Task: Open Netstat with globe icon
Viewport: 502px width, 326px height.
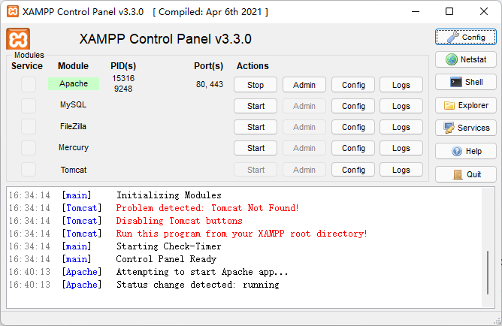Action: tap(465, 59)
